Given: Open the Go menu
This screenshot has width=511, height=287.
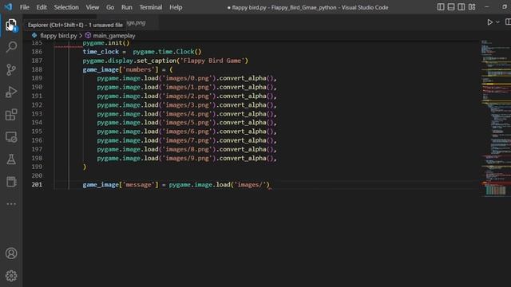Looking at the screenshot, I should point(110,7).
